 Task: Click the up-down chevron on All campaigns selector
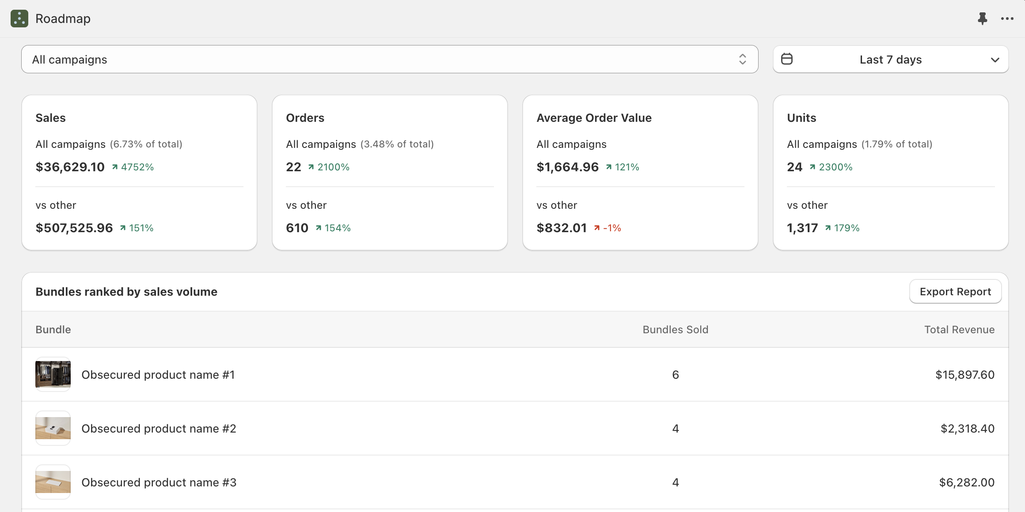click(x=742, y=59)
